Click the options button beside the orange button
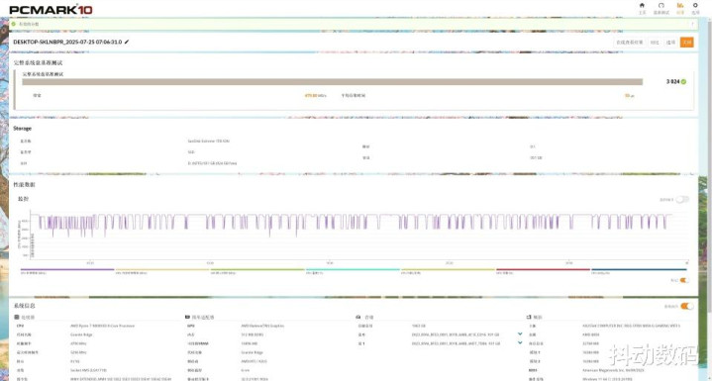This screenshot has width=712, height=381. [670, 43]
